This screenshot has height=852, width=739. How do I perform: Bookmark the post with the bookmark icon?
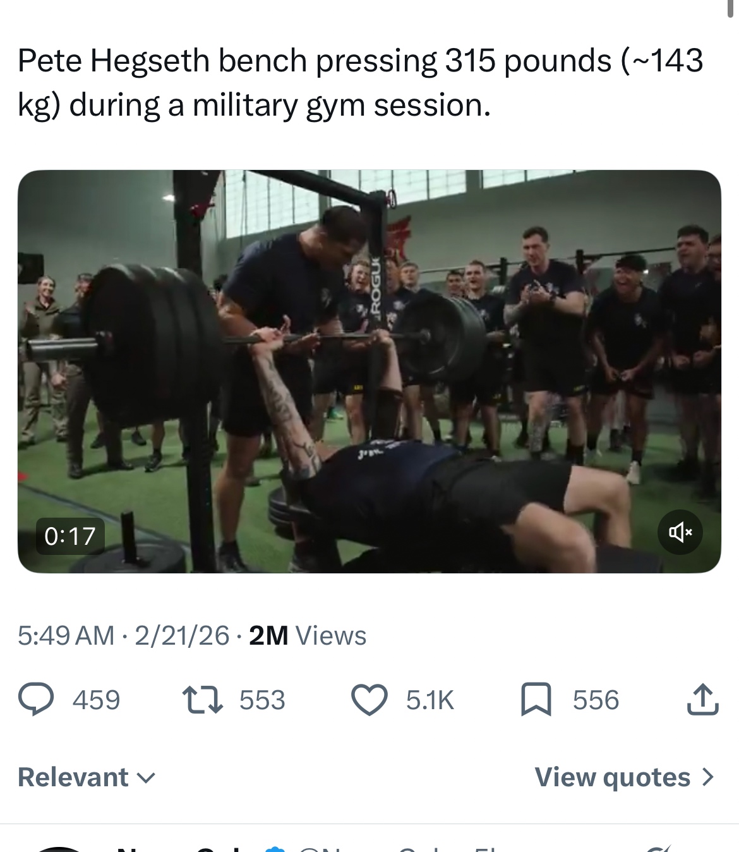click(x=536, y=700)
